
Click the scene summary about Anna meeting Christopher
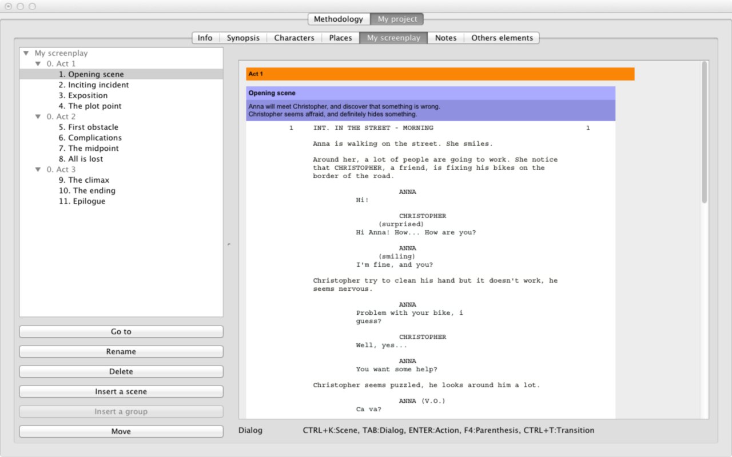(x=431, y=110)
